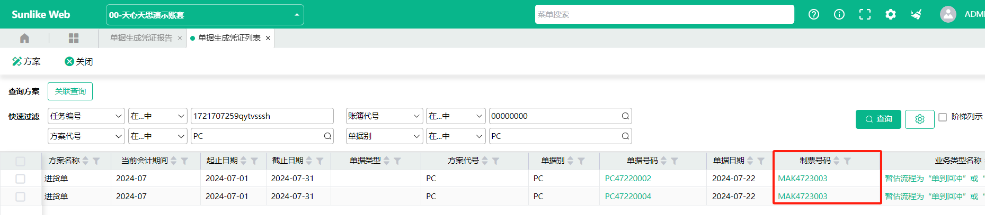Sort arrows on 单据号码 column

[x=663, y=161]
